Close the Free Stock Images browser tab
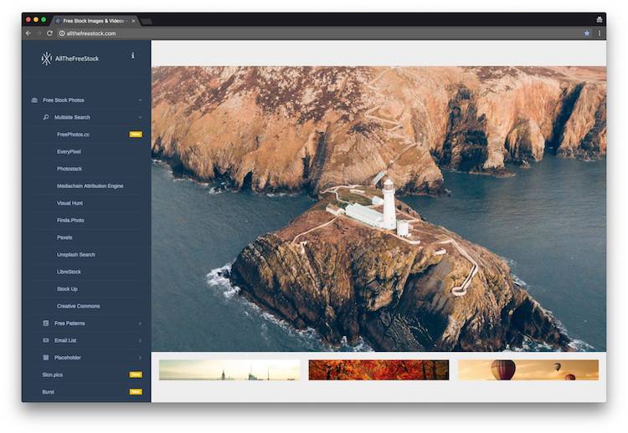 [133, 21]
